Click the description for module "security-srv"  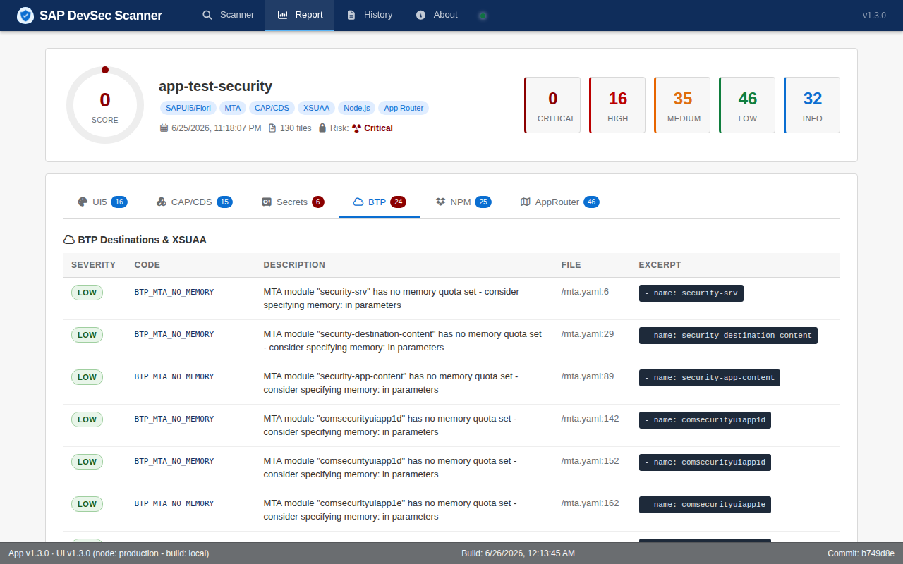(392, 298)
